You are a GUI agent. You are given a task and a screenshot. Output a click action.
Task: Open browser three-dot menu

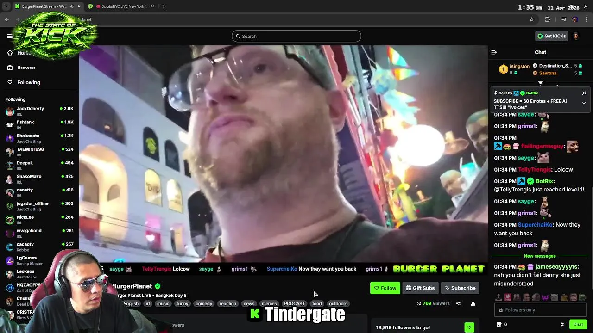(x=587, y=19)
